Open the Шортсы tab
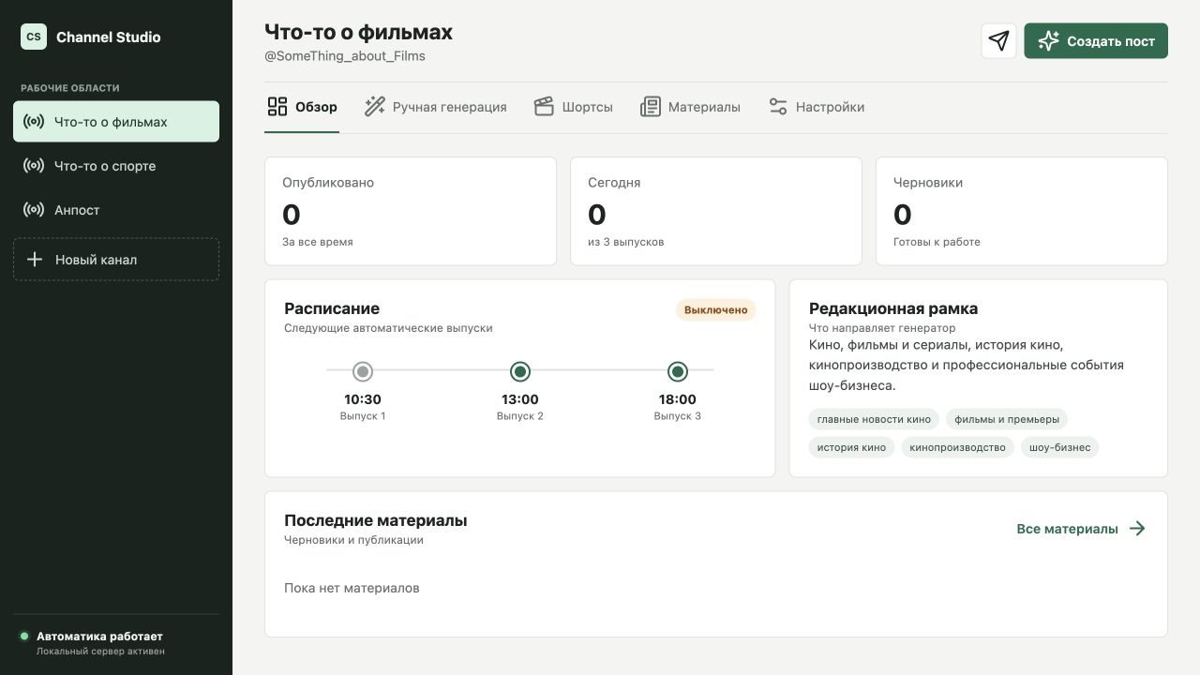This screenshot has width=1200, height=675. tap(574, 107)
